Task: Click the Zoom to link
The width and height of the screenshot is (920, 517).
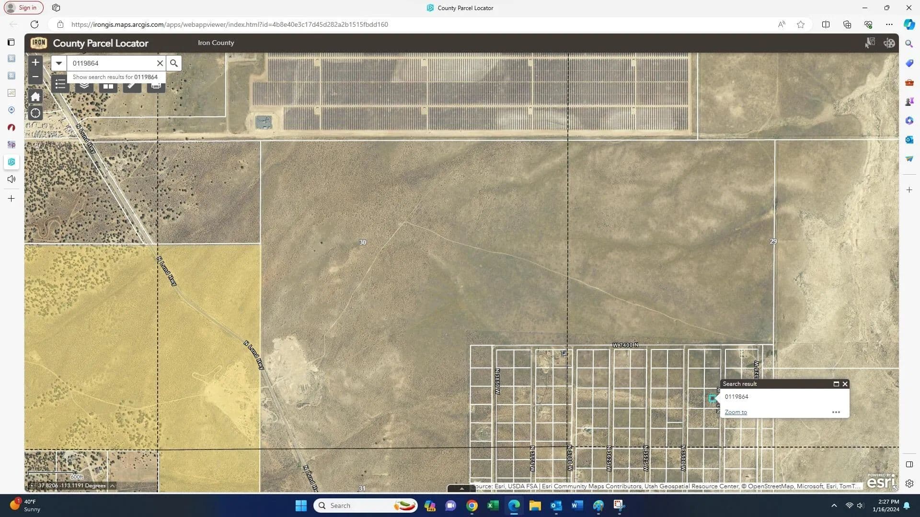Action: 736,412
